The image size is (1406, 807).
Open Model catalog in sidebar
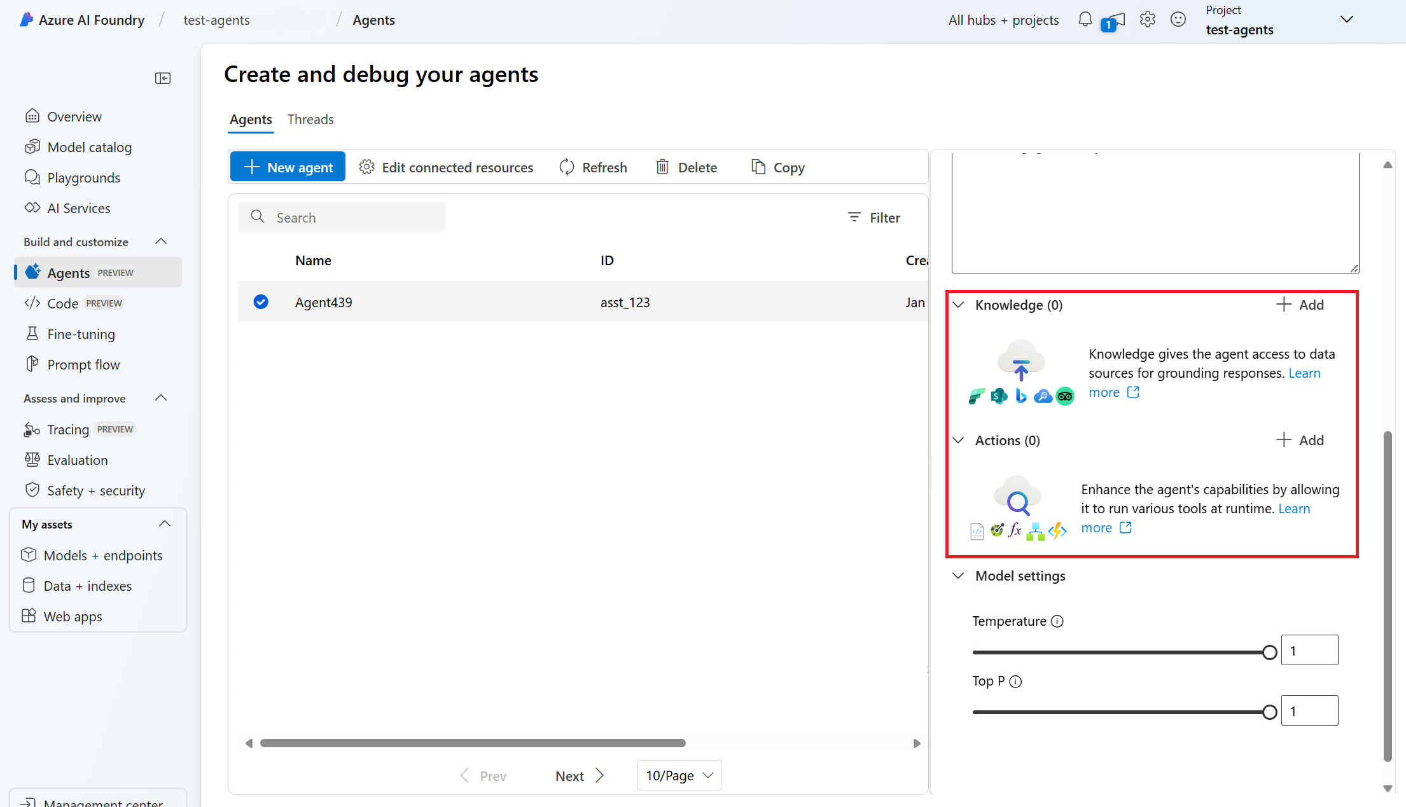pyautogui.click(x=90, y=147)
